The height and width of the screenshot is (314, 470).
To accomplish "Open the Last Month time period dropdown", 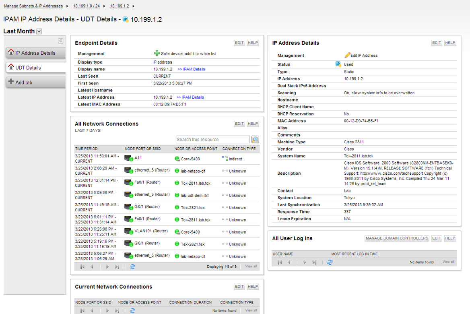I will tap(39, 31).
